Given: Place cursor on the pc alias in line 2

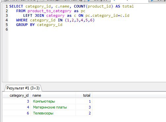Looking at the screenshot, I should [x=83, y=11].
